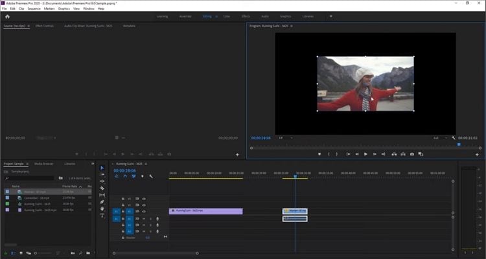Click the Lift button in Program monitor
The height and width of the screenshot is (259, 486).
394,154
